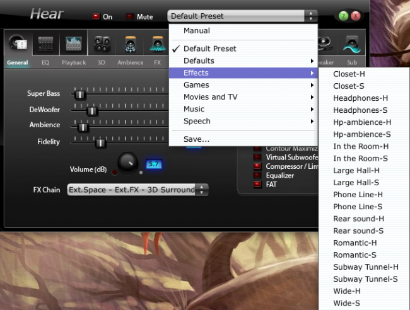
Task: Open the Ambience speaker icon
Action: (x=130, y=43)
